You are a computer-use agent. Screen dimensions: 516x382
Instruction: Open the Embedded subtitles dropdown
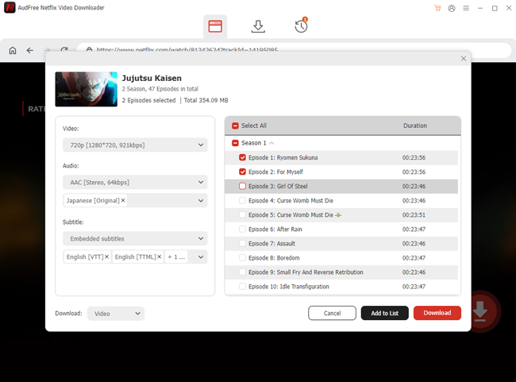click(135, 238)
